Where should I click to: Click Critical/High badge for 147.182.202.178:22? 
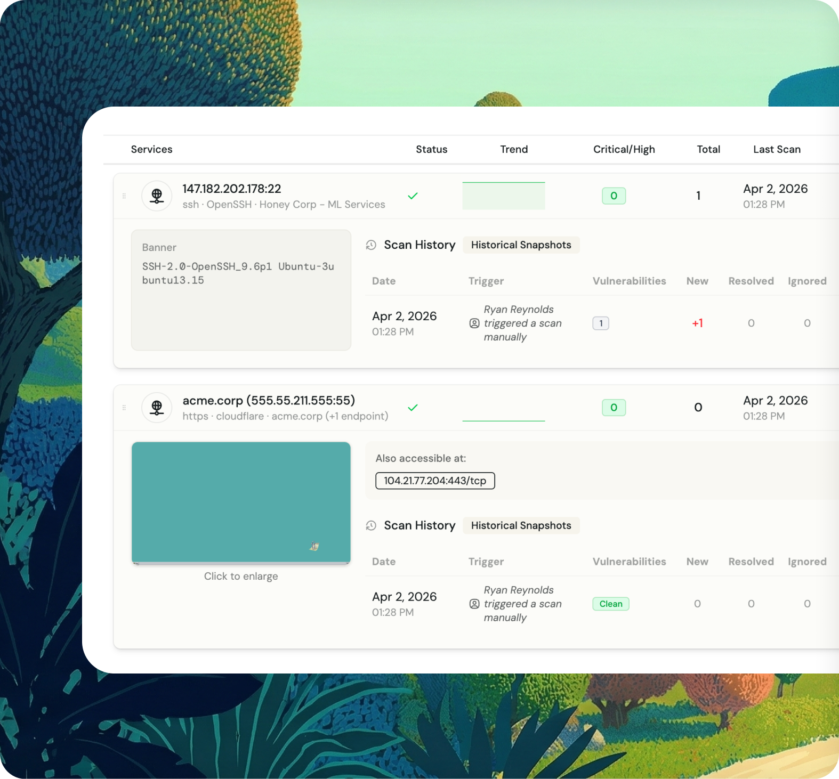pos(614,196)
